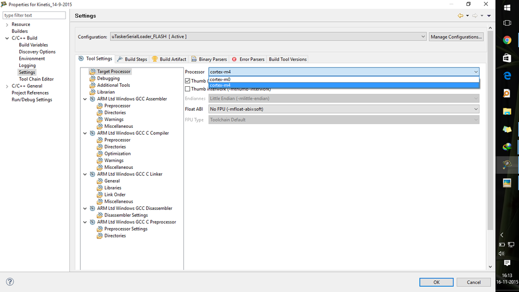Select Preprocessor Settings under C Preprocessor
Image resolution: width=519 pixels, height=292 pixels.
click(126, 229)
